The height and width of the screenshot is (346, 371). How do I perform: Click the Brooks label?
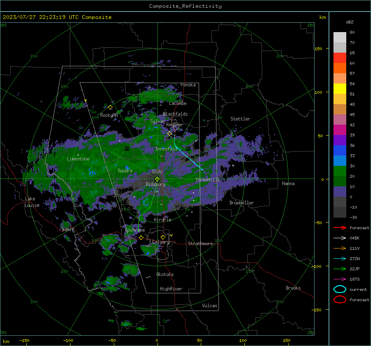293,288
